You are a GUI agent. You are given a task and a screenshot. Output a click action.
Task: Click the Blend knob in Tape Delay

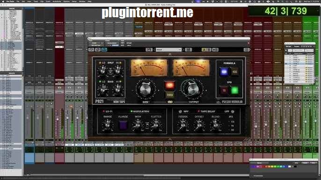point(215,125)
